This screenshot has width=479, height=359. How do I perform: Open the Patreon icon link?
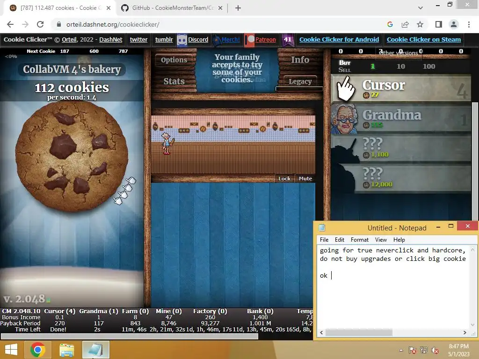click(250, 40)
